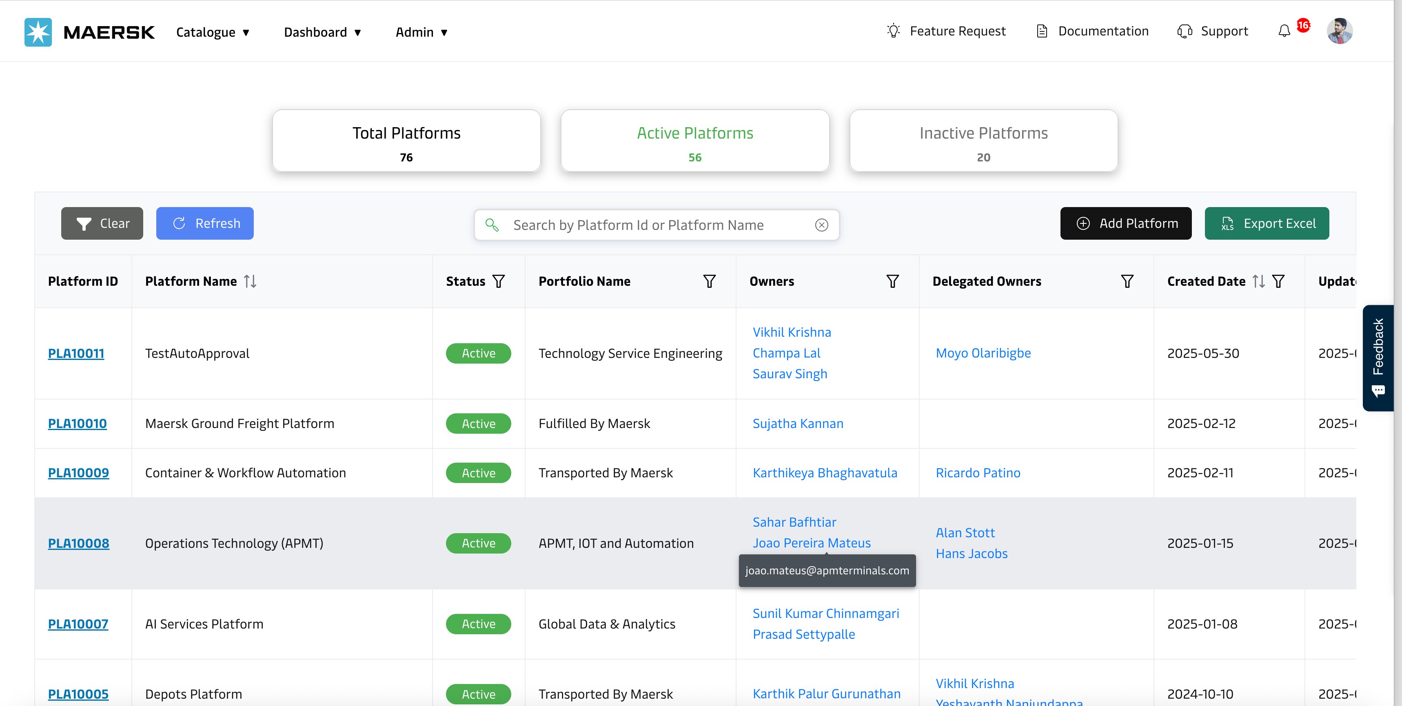Expand the Dashboard menu
Viewport: 1402px width, 706px height.
pos(323,32)
